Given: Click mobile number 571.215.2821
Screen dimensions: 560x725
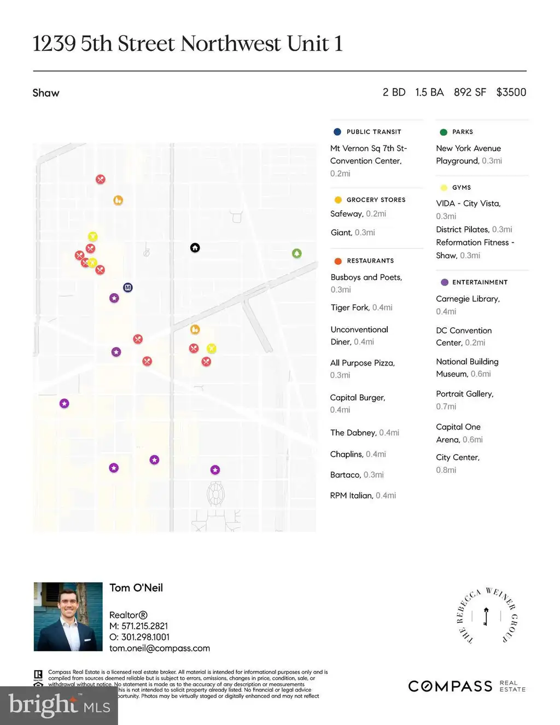Looking at the screenshot, I should point(144,626).
